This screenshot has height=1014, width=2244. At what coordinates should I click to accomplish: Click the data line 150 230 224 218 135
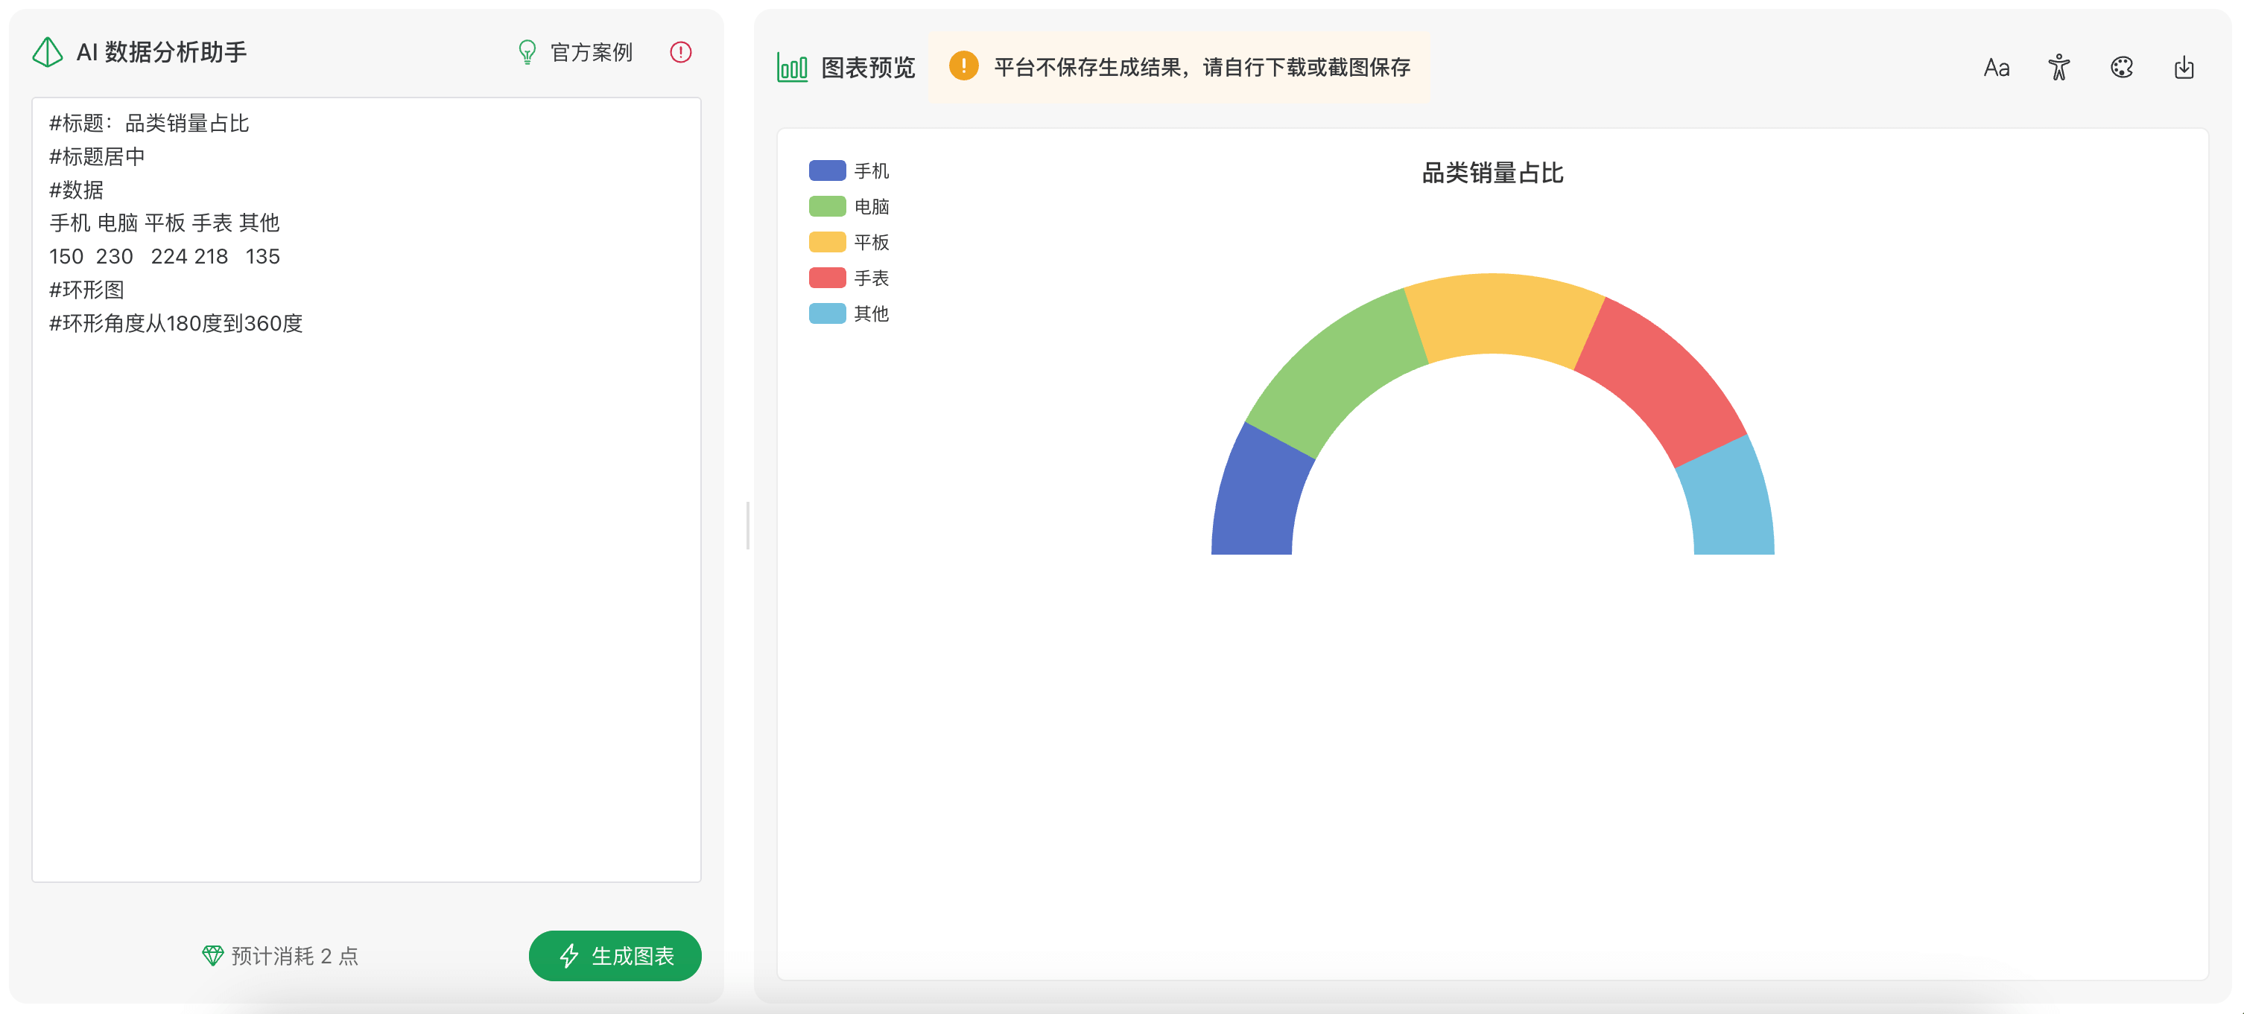[x=165, y=257]
